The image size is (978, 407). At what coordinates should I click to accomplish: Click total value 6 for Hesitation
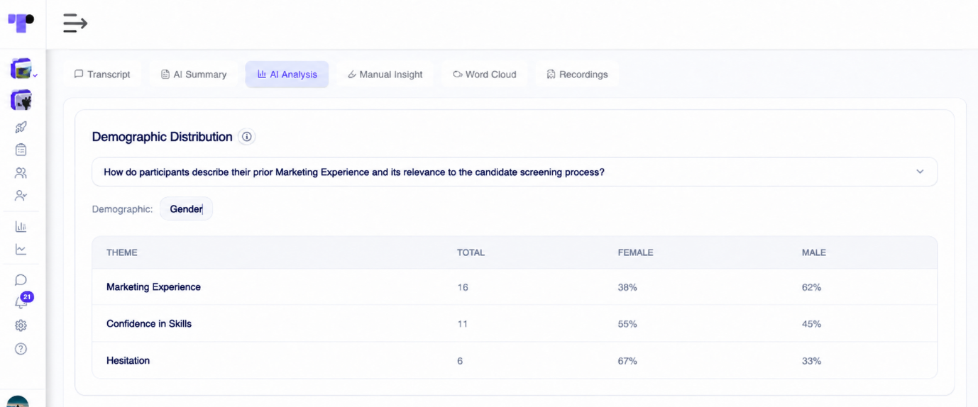pyautogui.click(x=460, y=361)
